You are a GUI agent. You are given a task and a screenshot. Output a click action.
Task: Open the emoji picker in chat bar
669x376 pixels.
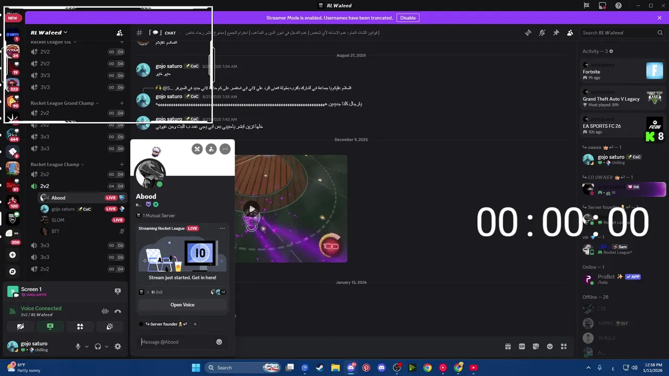coord(550,346)
